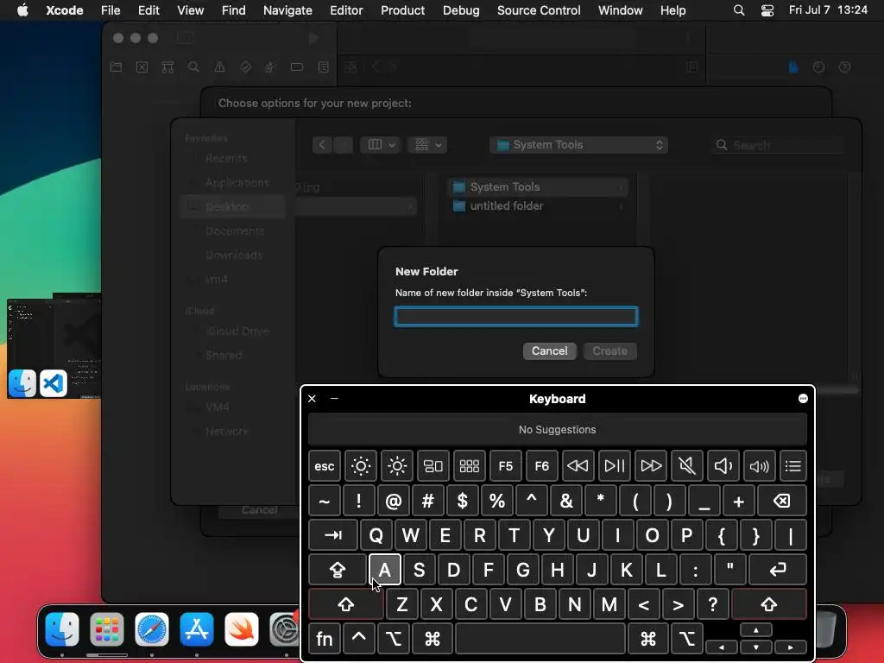The image size is (884, 663).
Task: Select iCloud Drive in the sidebar
Action: [233, 331]
